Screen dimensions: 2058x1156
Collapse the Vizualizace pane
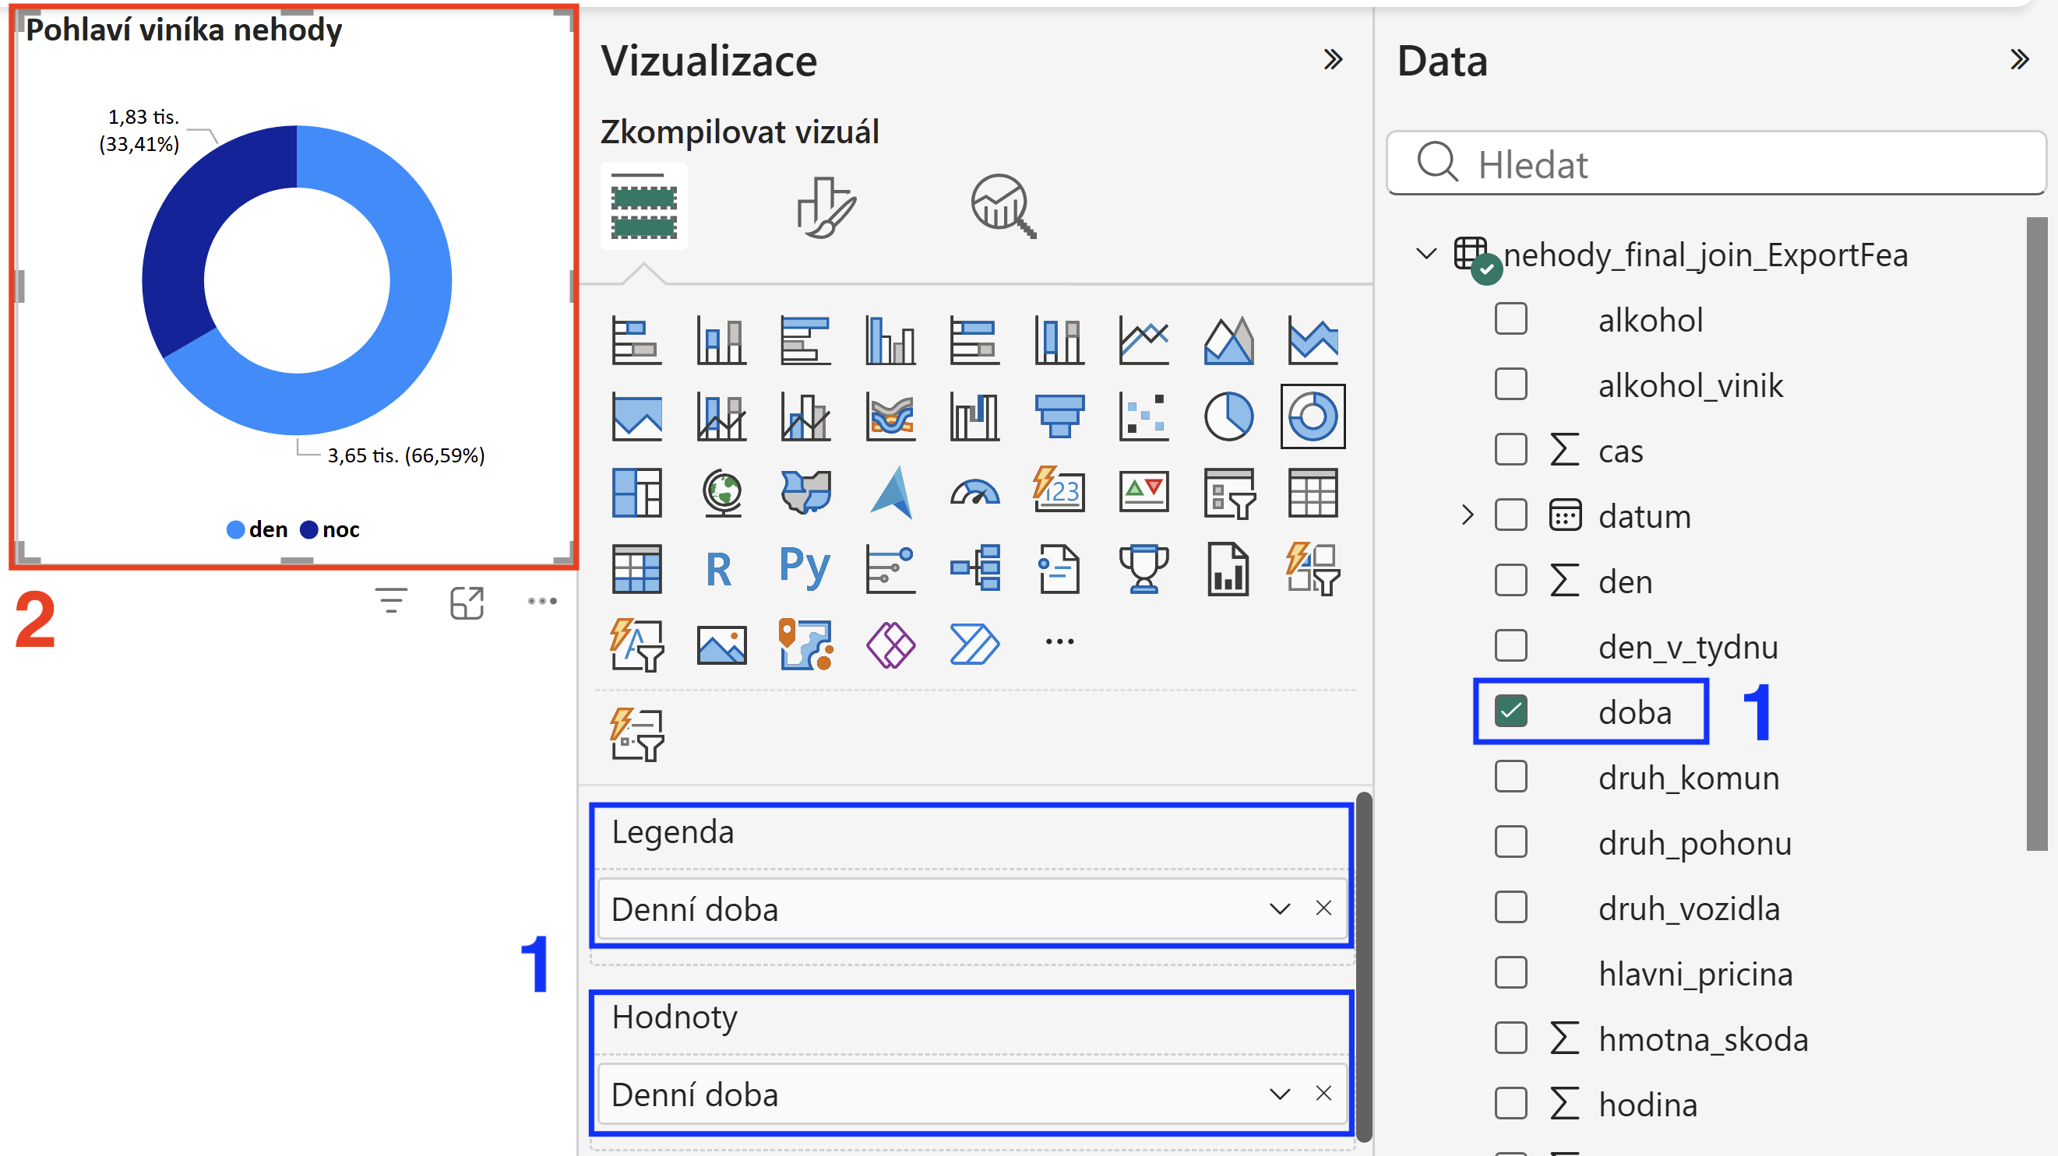[x=1333, y=60]
